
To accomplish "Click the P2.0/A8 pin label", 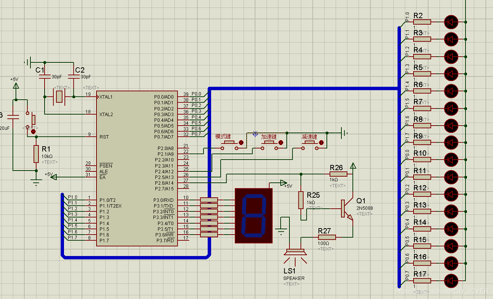I will click(165, 149).
